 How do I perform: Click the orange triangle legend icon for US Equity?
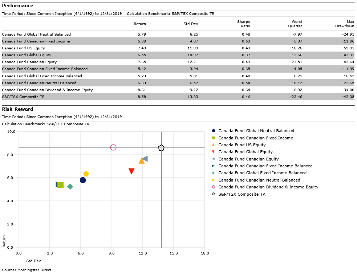(214, 145)
